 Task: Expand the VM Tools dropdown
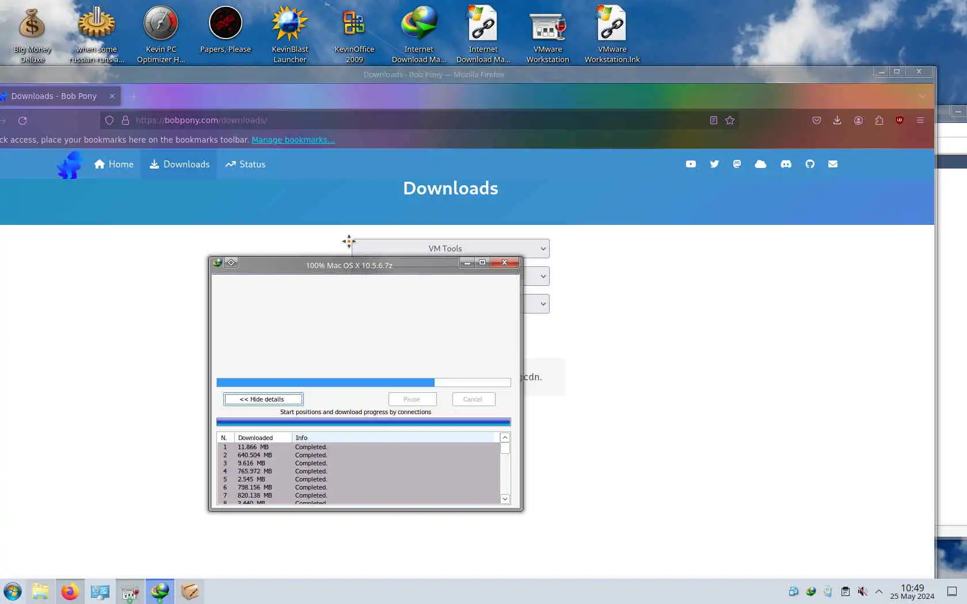(x=451, y=249)
